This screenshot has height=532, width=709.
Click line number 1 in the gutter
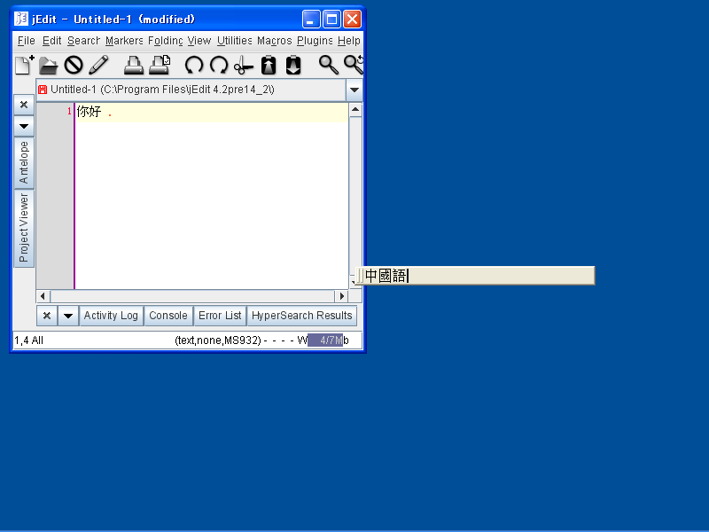(69, 112)
